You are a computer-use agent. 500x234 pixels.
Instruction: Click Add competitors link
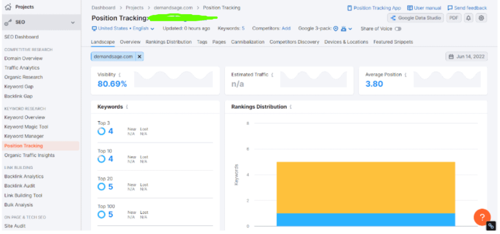tap(286, 29)
